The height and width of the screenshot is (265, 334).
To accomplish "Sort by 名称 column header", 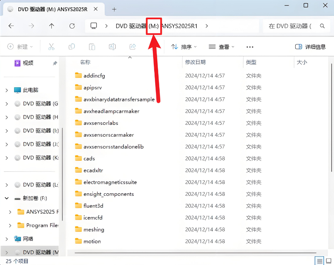I will [85, 62].
